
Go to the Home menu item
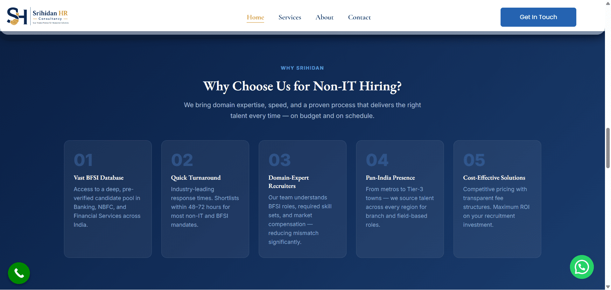(x=255, y=17)
